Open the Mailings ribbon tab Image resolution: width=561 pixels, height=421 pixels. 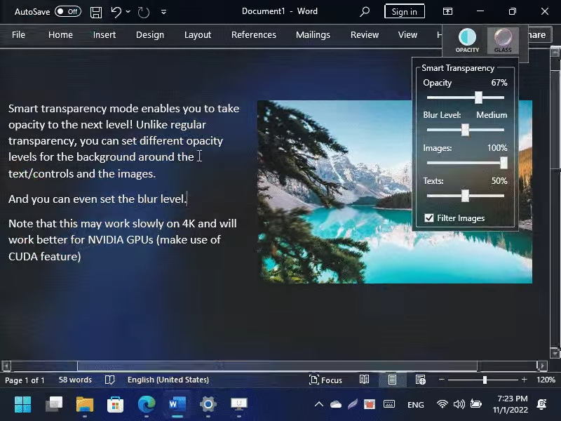click(x=313, y=35)
